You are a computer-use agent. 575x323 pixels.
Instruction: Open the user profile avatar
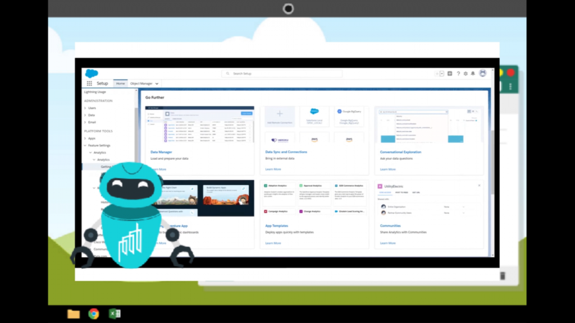482,73
